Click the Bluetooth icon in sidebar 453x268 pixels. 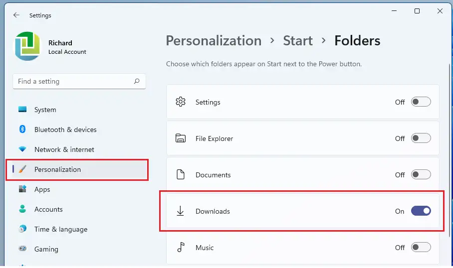coord(22,129)
